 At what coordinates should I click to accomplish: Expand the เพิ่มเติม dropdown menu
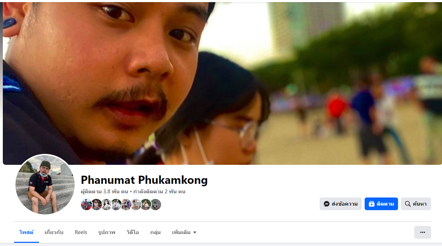click(x=184, y=232)
